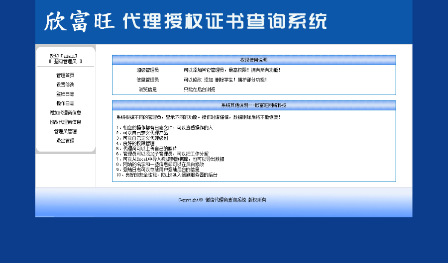Click item 4 良好的权限管理
Viewport: 448px width, 263px height.
point(135,144)
